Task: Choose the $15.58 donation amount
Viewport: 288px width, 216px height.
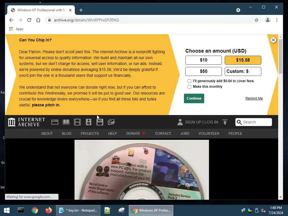Action: pyautogui.click(x=243, y=60)
